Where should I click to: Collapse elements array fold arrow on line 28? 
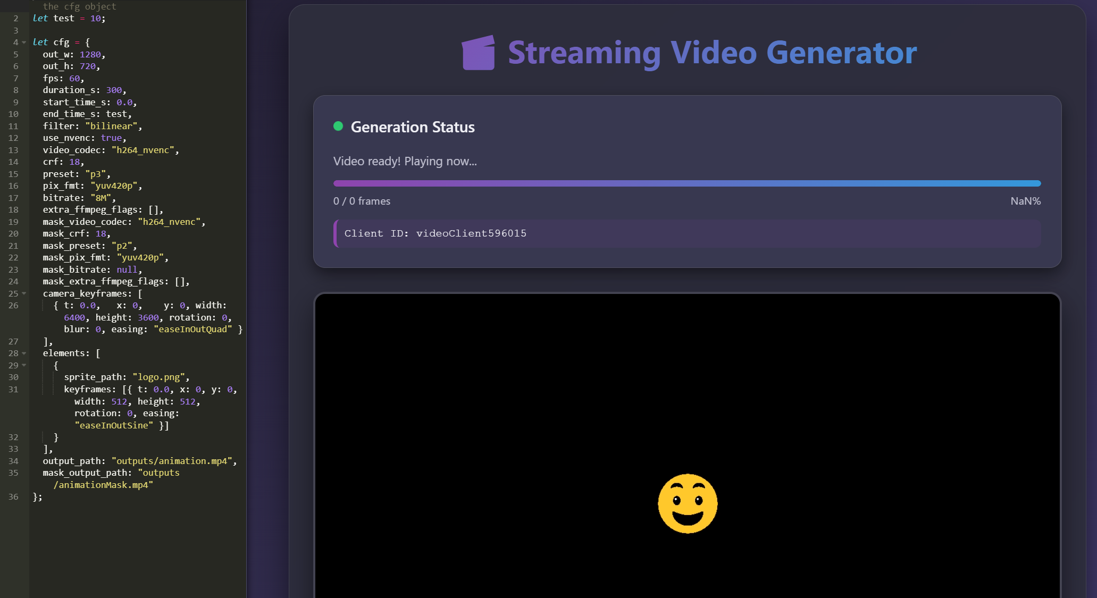24,353
